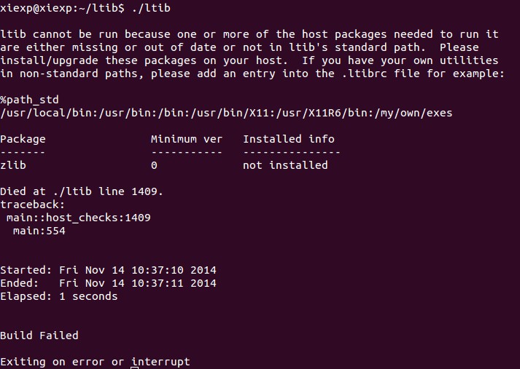Click the Ended timestamp line
The image size is (520, 369).
click(108, 283)
